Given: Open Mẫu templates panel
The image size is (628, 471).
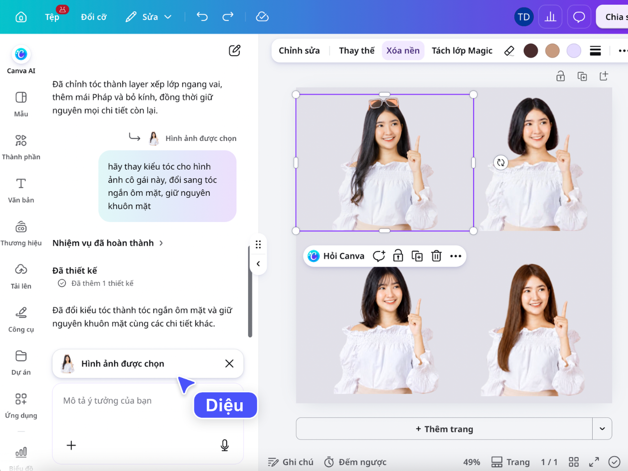Looking at the screenshot, I should (x=21, y=104).
